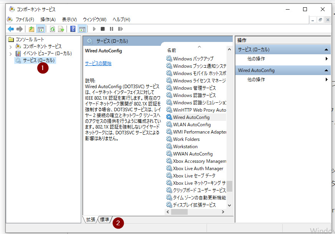Stop the service with the stop icon
Screen dimensions: 335x234
[x=103, y=29]
